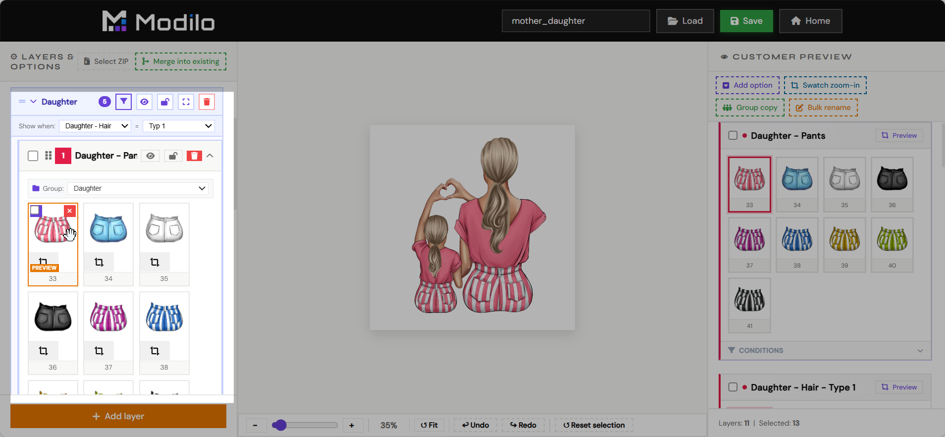Click Preview button for Daughter - Hair - Type 1
This screenshot has height=437, width=945.
(899, 387)
